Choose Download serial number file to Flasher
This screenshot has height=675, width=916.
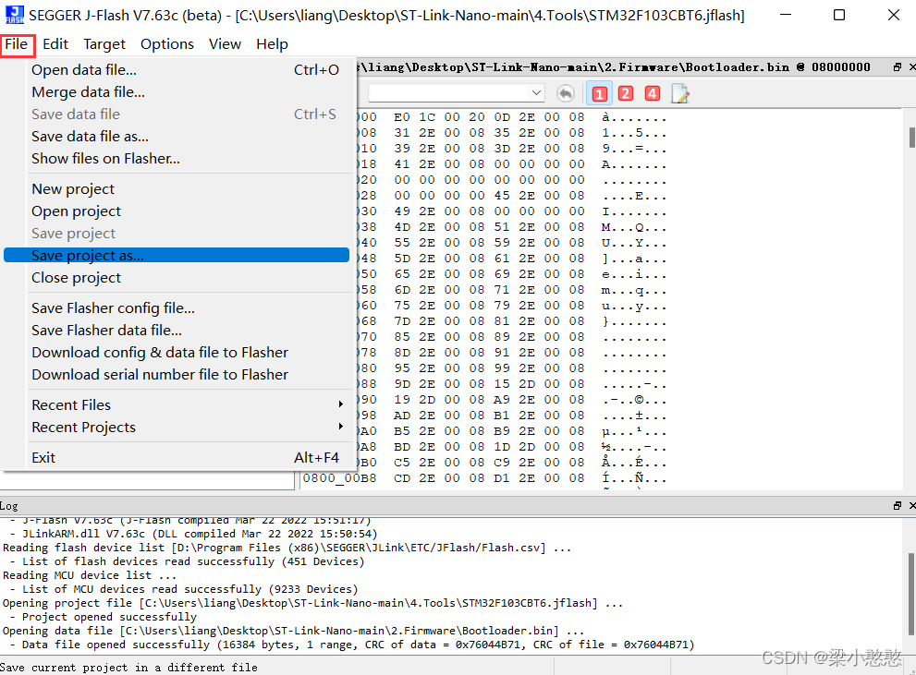(x=177, y=375)
